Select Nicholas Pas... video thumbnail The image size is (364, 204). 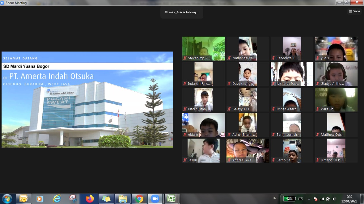pos(292,74)
